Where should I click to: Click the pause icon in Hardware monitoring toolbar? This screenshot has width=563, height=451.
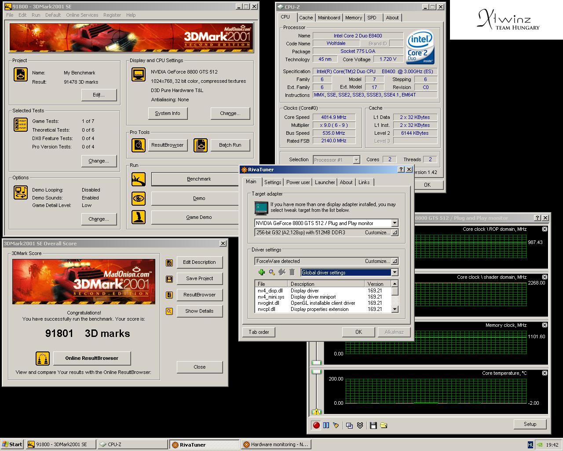(x=326, y=425)
